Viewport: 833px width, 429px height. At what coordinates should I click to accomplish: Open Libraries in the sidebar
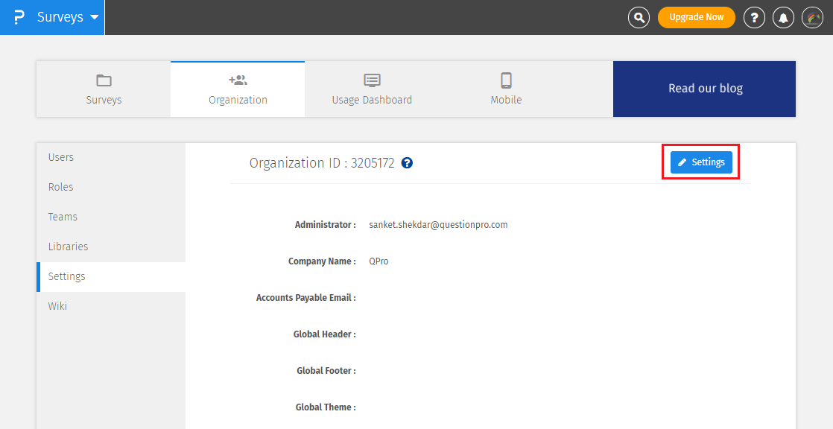tap(111, 247)
